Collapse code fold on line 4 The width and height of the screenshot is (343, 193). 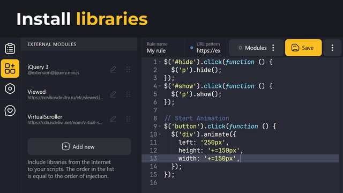(x=160, y=86)
